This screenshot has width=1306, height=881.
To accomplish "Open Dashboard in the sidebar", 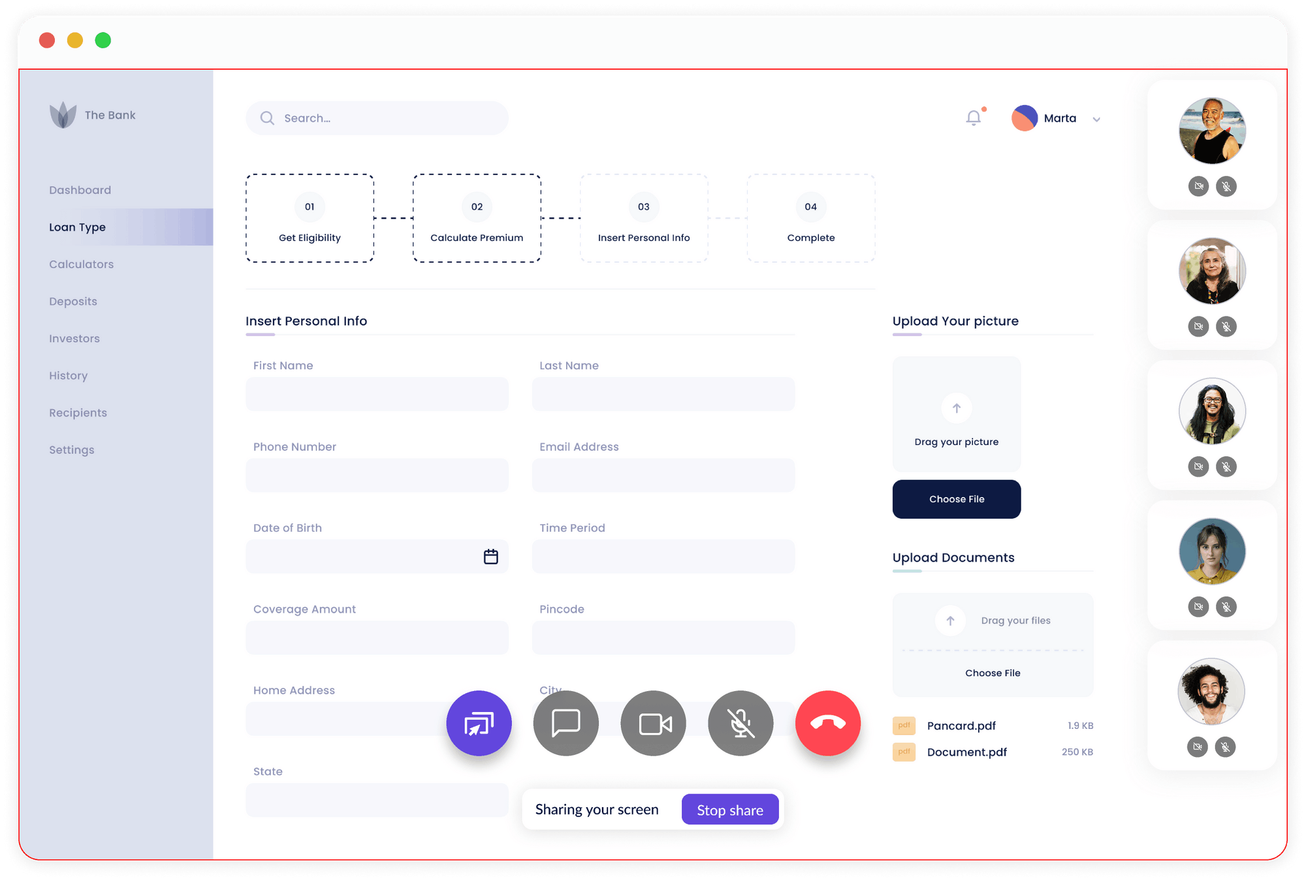I will click(x=80, y=190).
